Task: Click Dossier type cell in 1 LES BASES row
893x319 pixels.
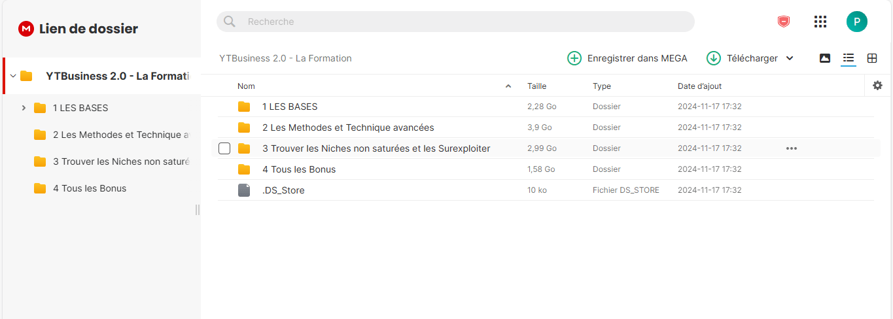Action: [x=606, y=107]
